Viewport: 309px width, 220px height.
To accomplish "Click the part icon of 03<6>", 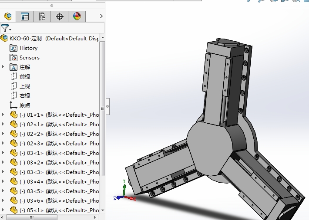I will (13, 200).
